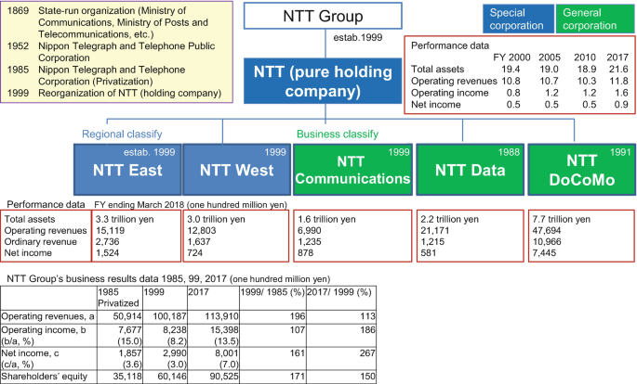Click NTT Data net income "581"

428,253
